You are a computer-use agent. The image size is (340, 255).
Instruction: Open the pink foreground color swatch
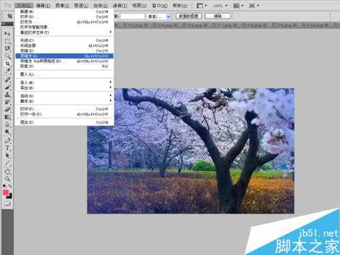coord(5,192)
